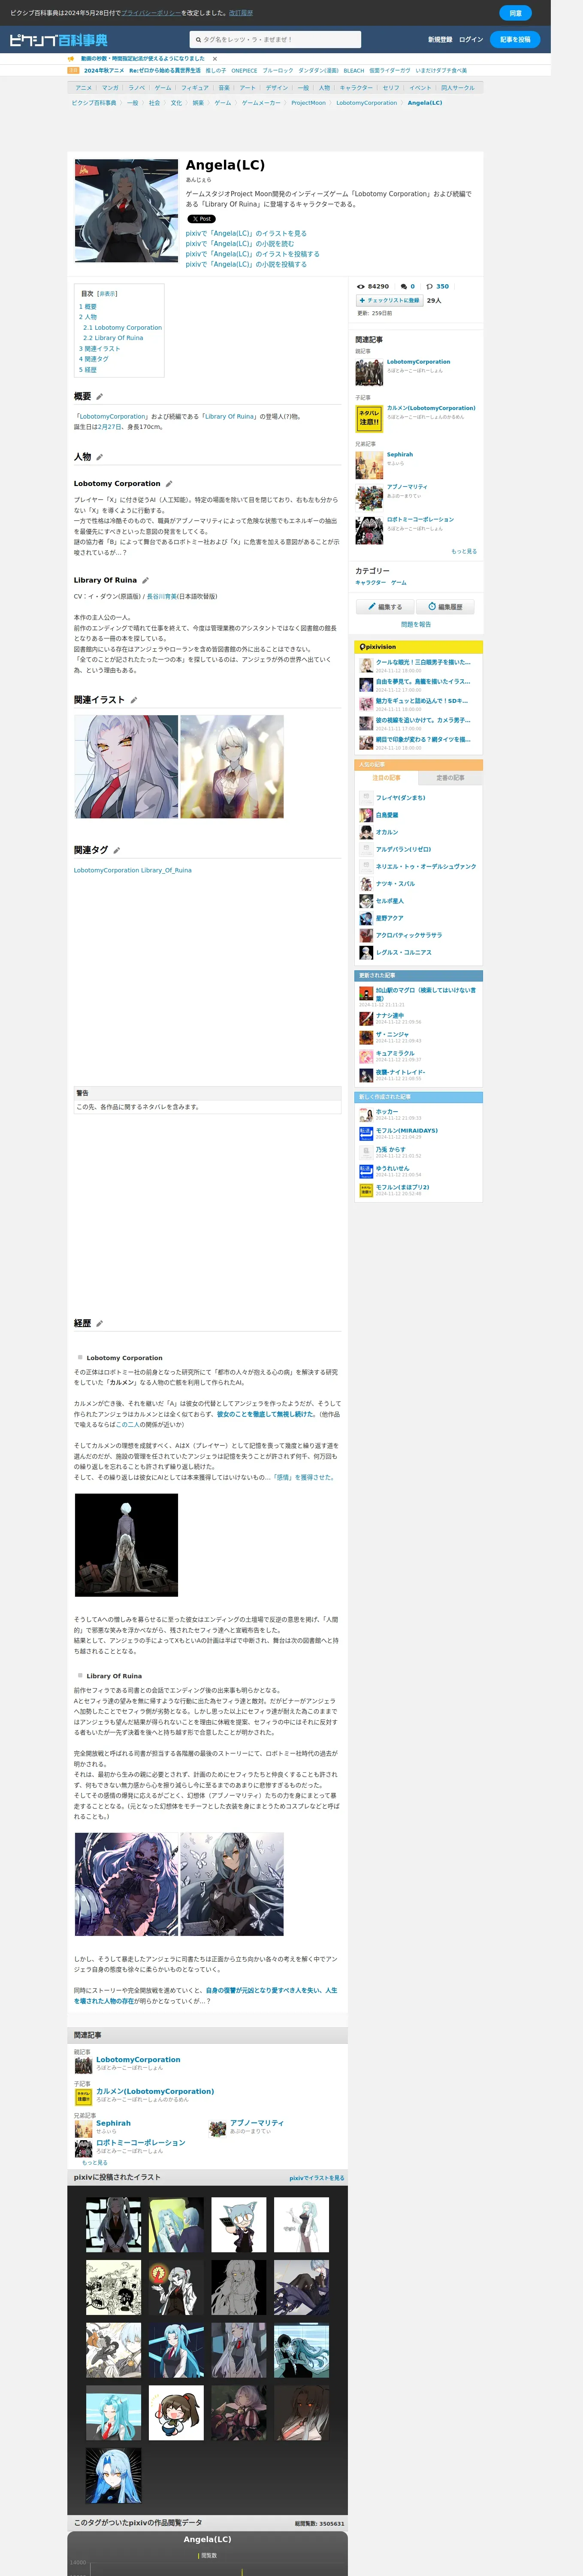Select the アニメ category menu item

point(84,88)
